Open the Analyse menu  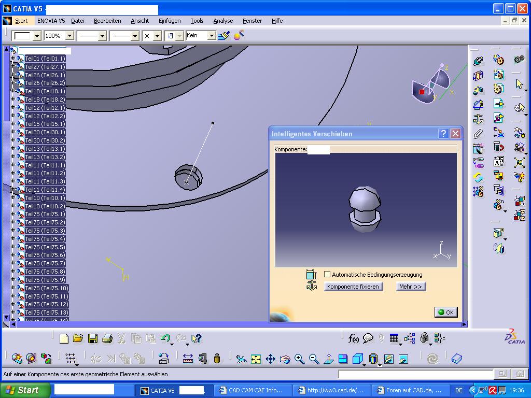tap(223, 21)
